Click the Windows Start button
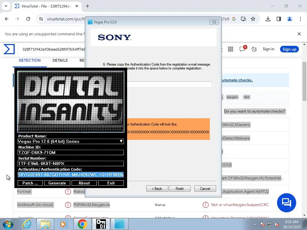This screenshot has height=230, width=307. click(x=8, y=224)
